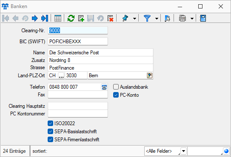
Task: Click the status bar search field
Action: (x=205, y=151)
